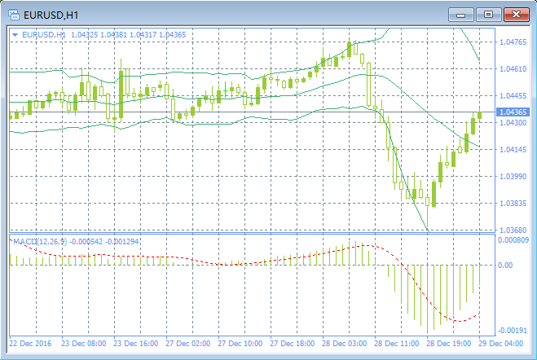Click the MACD zero level label 0.00
Viewport: 537px width, 360px height.
click(505, 266)
